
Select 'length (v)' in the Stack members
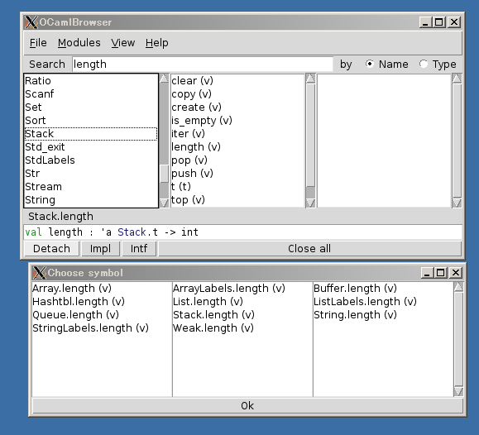(x=237, y=147)
